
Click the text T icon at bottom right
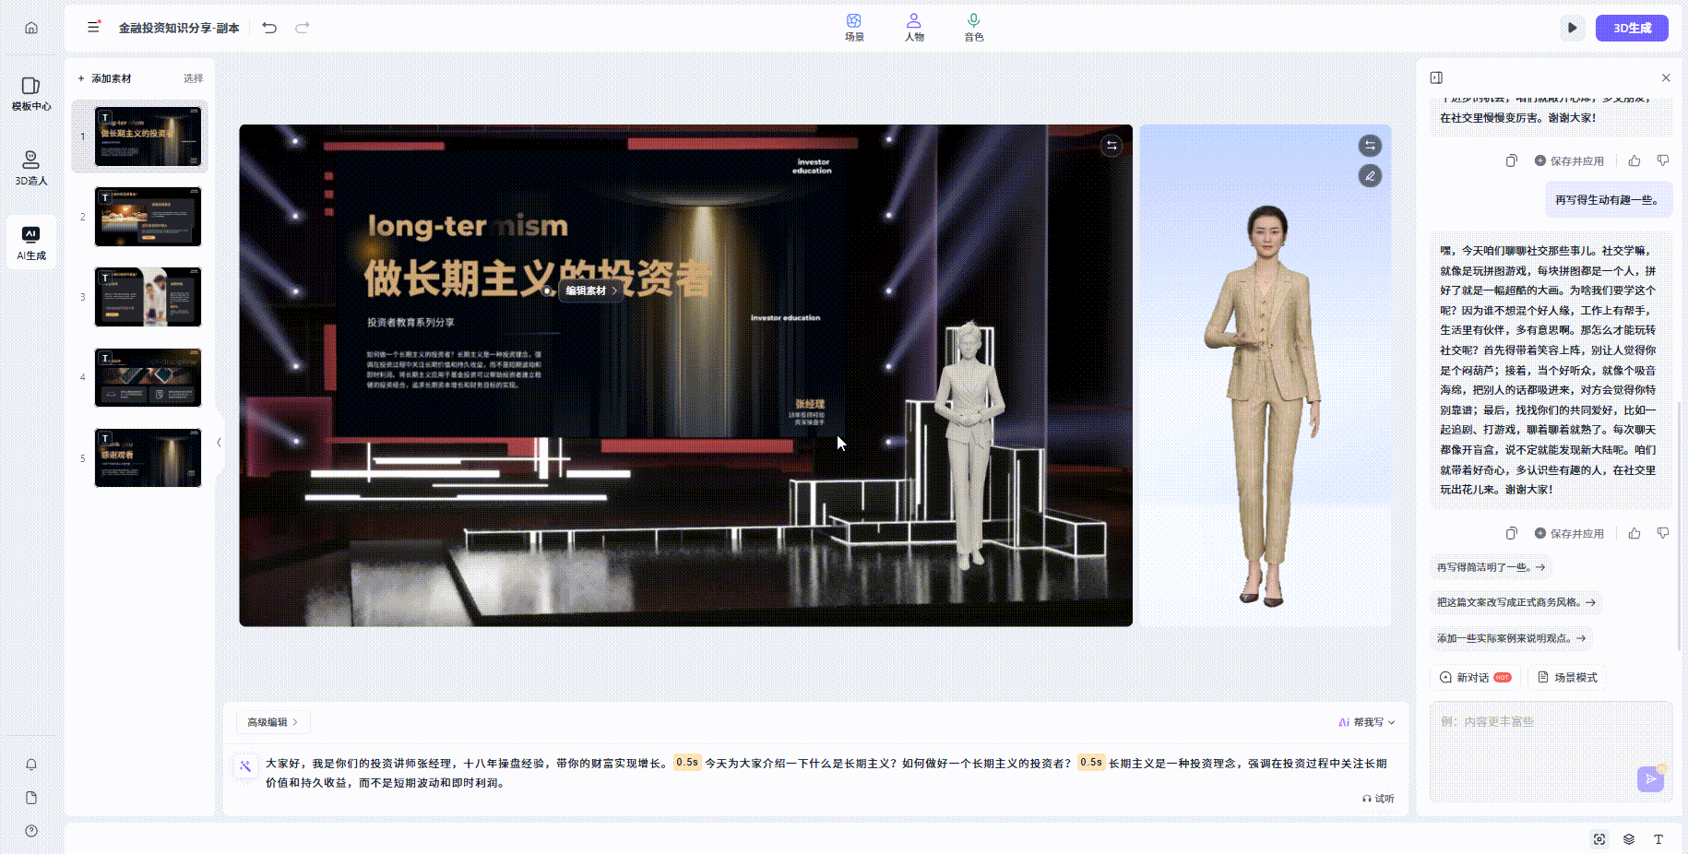click(x=1658, y=839)
